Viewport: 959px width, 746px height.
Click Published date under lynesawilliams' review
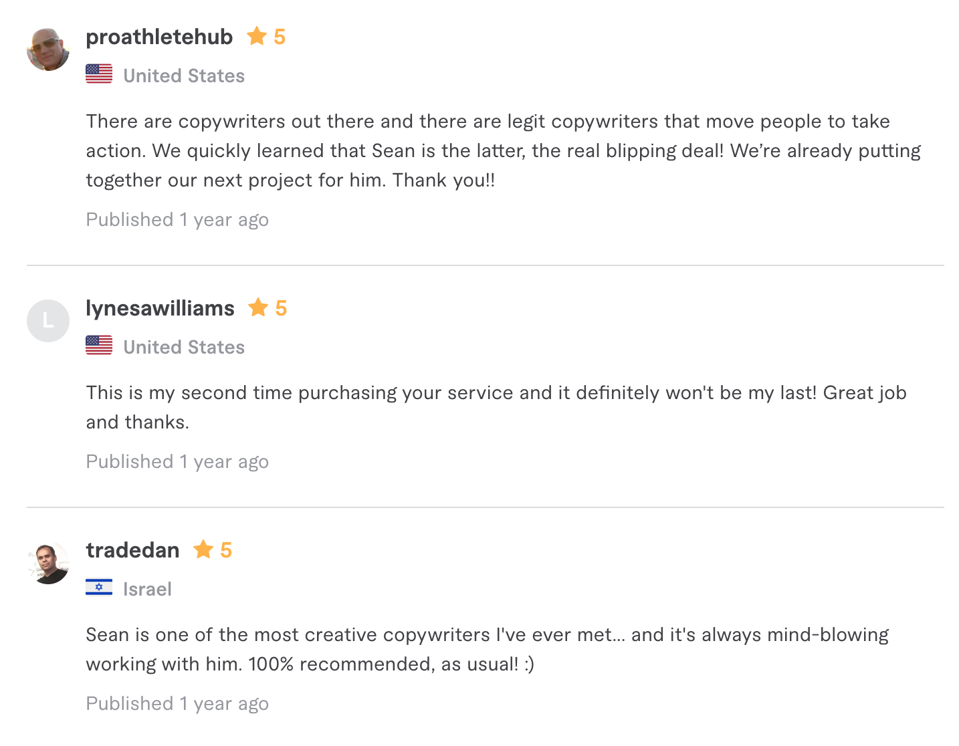click(177, 462)
